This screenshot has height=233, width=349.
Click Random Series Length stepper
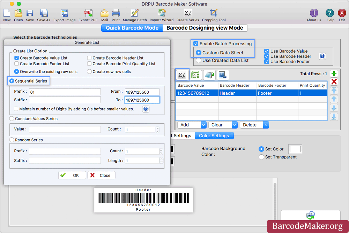coord(161,161)
